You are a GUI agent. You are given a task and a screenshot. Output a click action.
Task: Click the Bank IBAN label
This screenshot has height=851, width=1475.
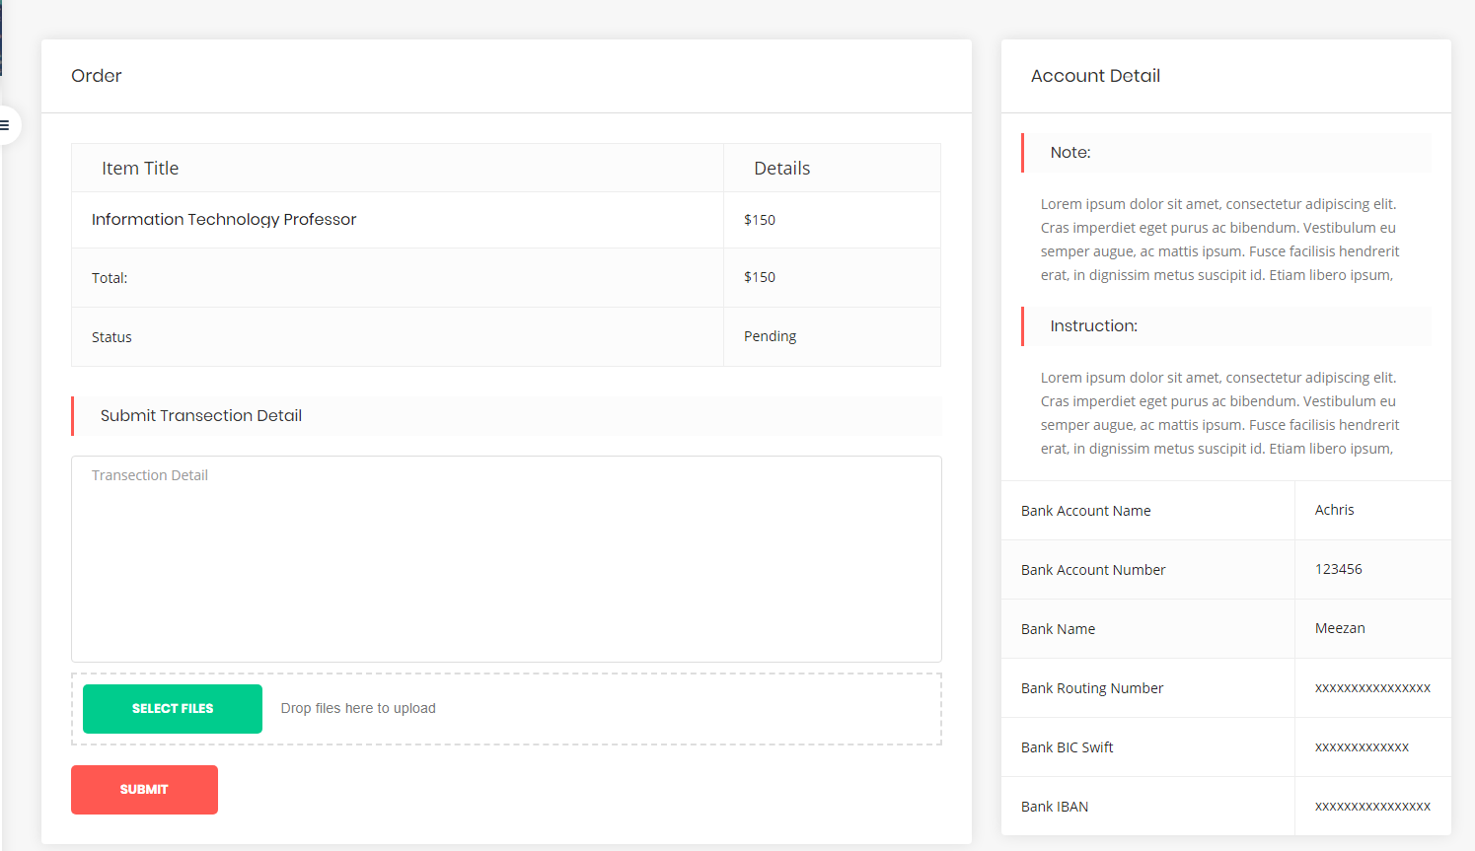click(1055, 807)
